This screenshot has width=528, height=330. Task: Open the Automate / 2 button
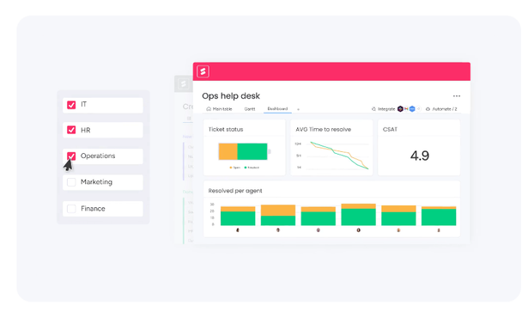[x=441, y=109]
